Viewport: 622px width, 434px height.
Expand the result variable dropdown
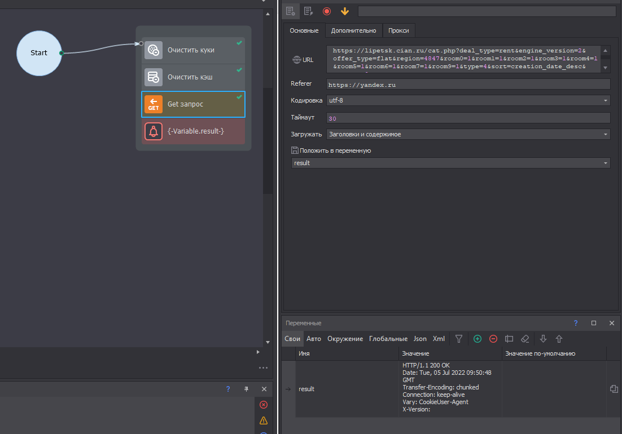click(450, 163)
